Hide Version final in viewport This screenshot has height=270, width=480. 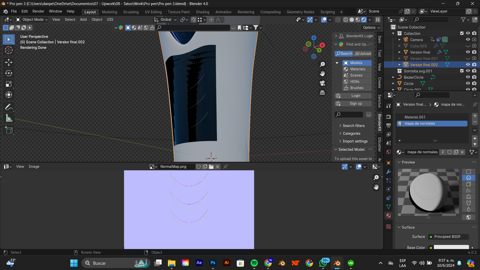(x=468, y=52)
